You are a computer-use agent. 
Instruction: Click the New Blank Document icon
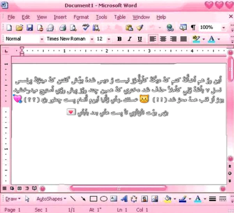point(9,28)
